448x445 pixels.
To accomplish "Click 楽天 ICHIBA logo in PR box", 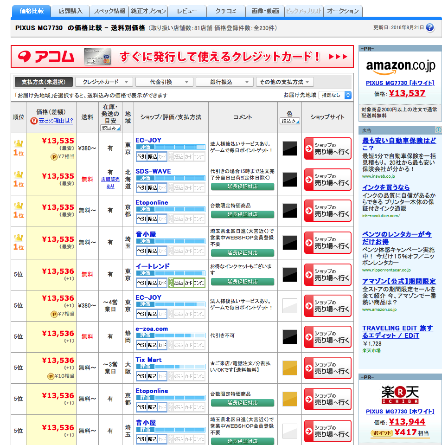I will (x=400, y=395).
